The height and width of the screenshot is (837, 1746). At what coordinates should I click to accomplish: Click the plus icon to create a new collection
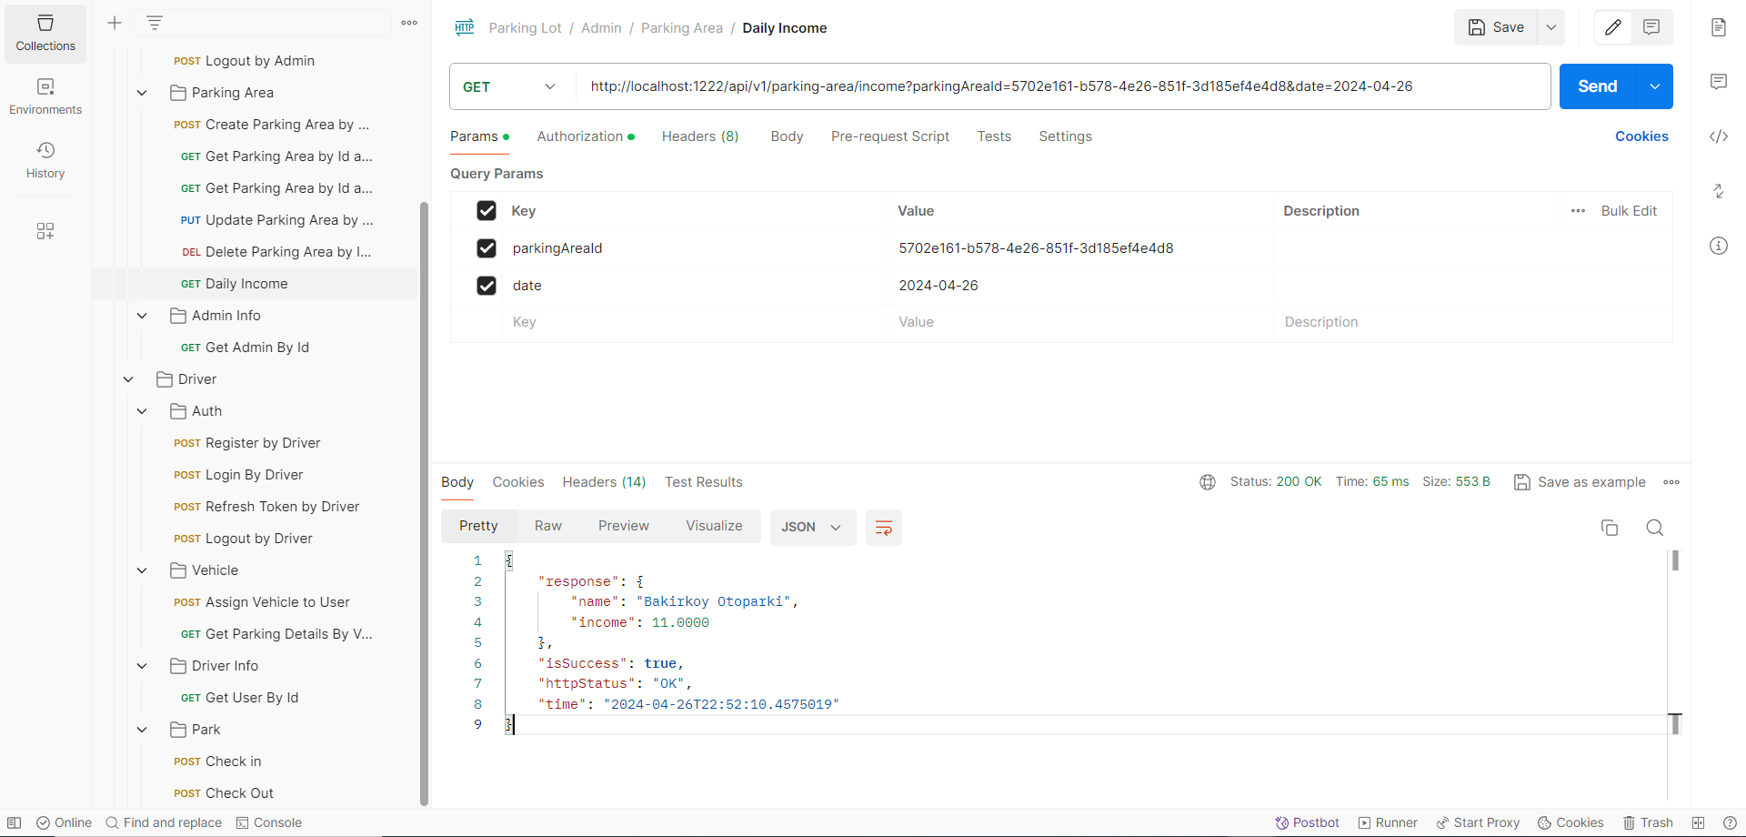coord(115,23)
